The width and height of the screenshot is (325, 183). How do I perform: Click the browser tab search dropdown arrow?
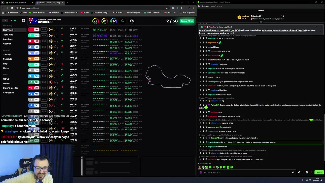pos(2,3)
